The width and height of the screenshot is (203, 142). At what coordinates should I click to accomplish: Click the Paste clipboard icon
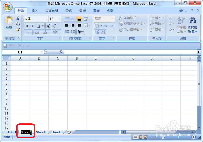pos(9,20)
